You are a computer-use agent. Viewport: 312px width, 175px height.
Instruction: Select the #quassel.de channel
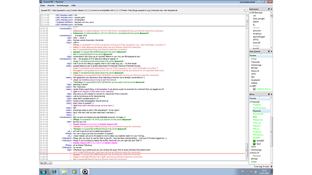click(258, 114)
